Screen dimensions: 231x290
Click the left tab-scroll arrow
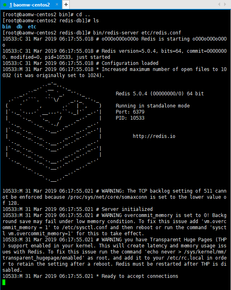coord(219,4)
